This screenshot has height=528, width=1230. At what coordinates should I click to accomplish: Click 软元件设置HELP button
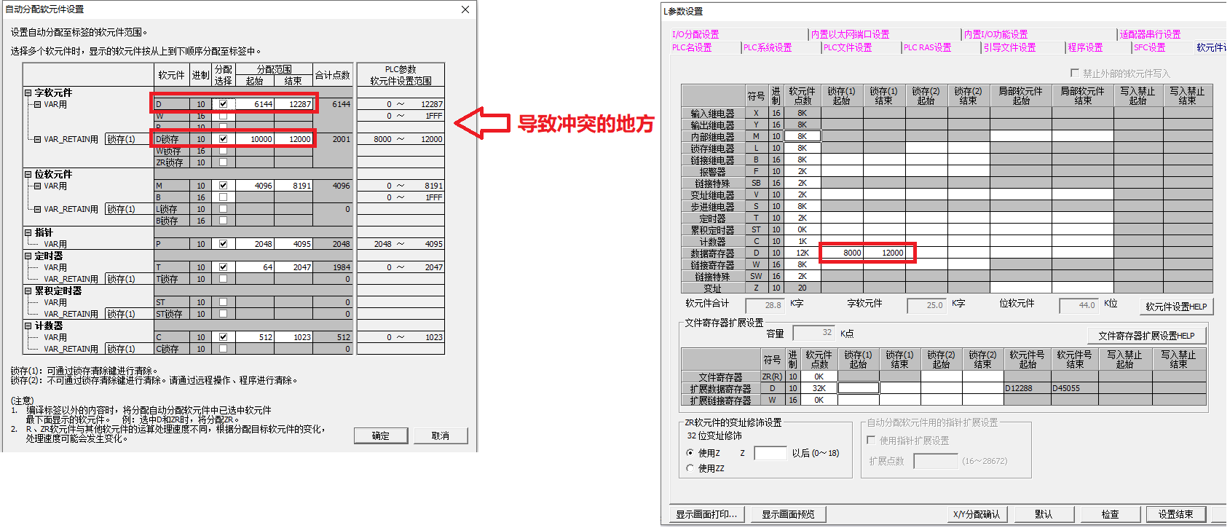[x=1175, y=307]
